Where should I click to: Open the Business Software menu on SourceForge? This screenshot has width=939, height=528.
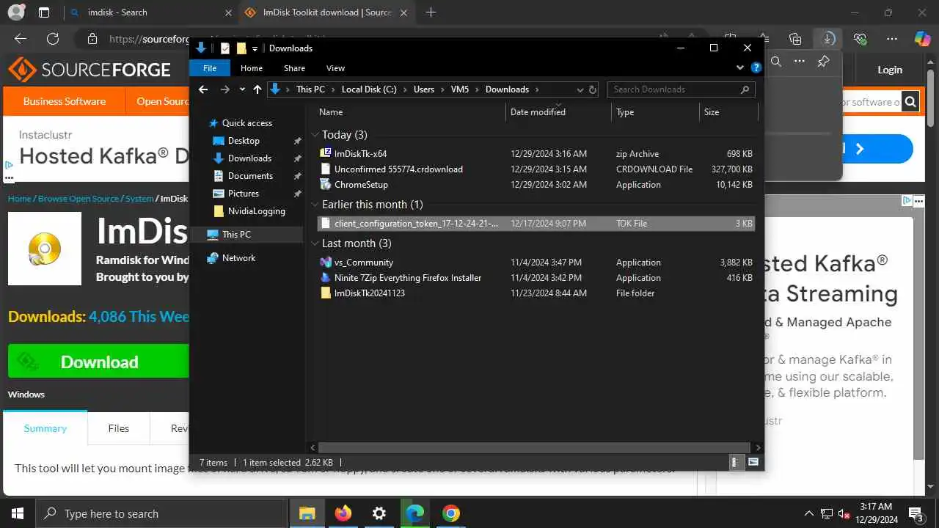click(x=65, y=101)
